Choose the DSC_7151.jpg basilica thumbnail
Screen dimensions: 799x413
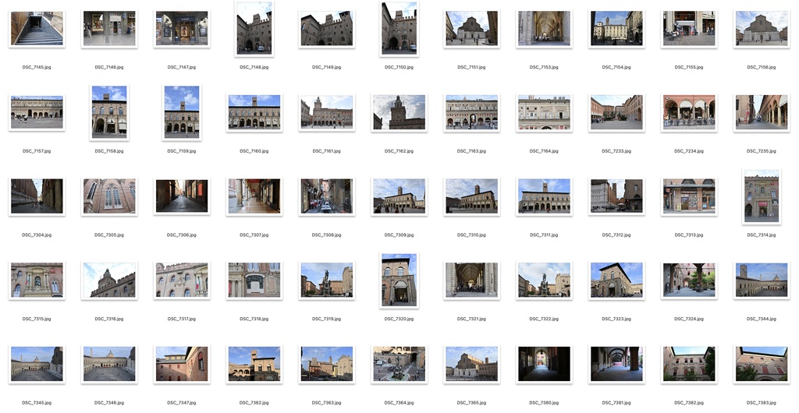[471, 29]
